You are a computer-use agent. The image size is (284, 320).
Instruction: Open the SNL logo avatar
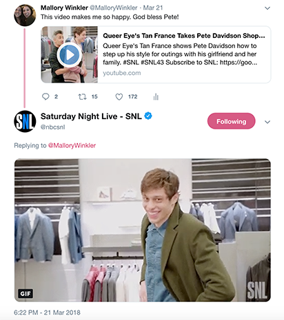[25, 121]
